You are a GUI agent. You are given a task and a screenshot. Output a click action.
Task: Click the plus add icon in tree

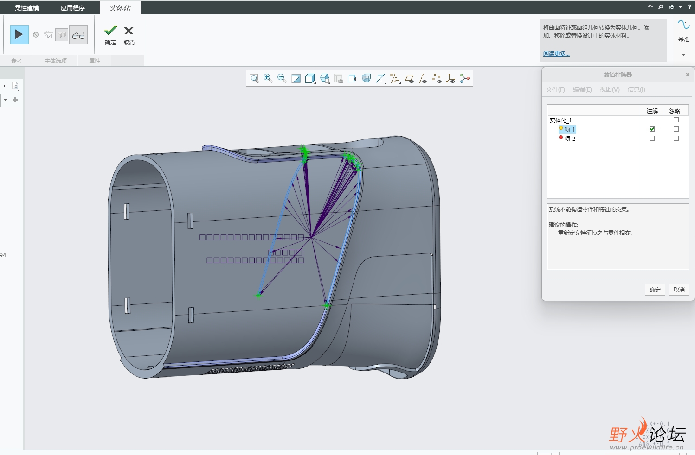pos(15,100)
